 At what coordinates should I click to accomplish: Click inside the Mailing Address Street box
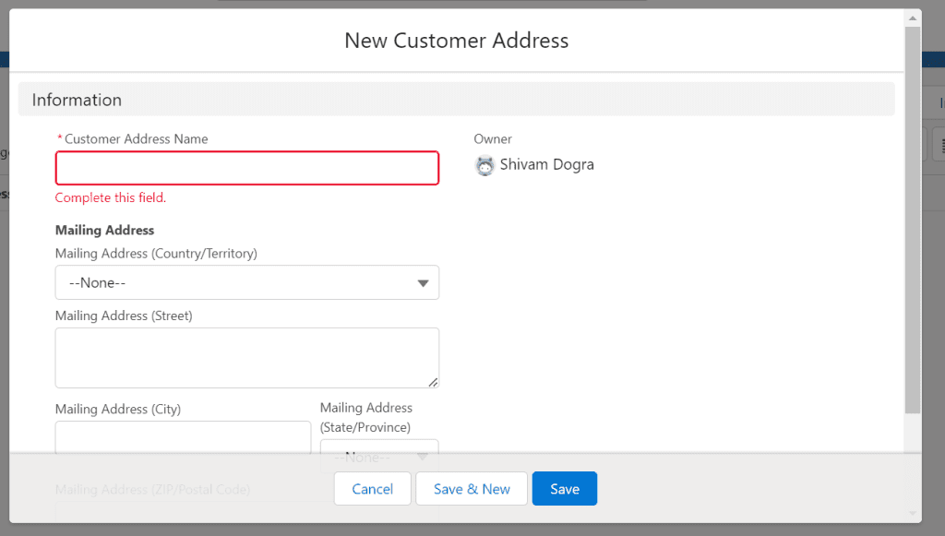246,357
